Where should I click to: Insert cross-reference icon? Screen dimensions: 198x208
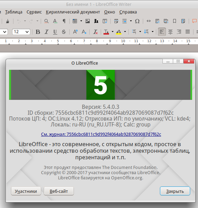click(x=183, y=21)
